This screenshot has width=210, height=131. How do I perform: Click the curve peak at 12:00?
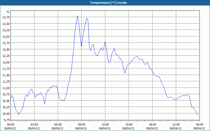[x=105, y=42]
